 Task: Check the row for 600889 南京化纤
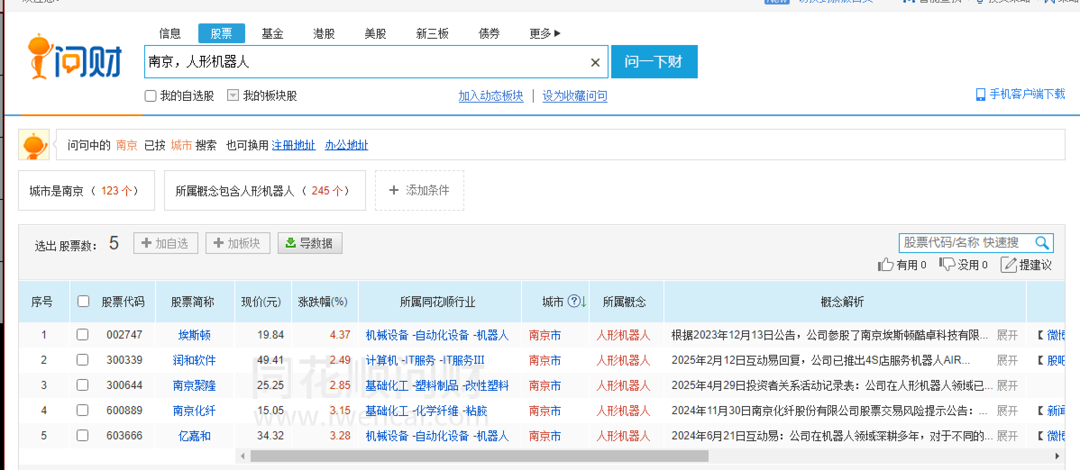point(82,410)
